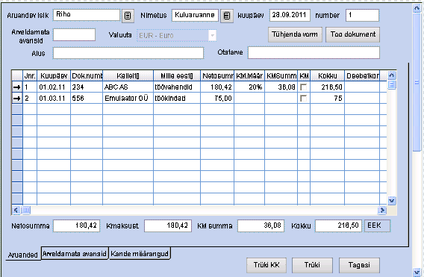Click the window vertical scrollbar thumb
Screen dimensions: 424x277
click(x=417, y=83)
